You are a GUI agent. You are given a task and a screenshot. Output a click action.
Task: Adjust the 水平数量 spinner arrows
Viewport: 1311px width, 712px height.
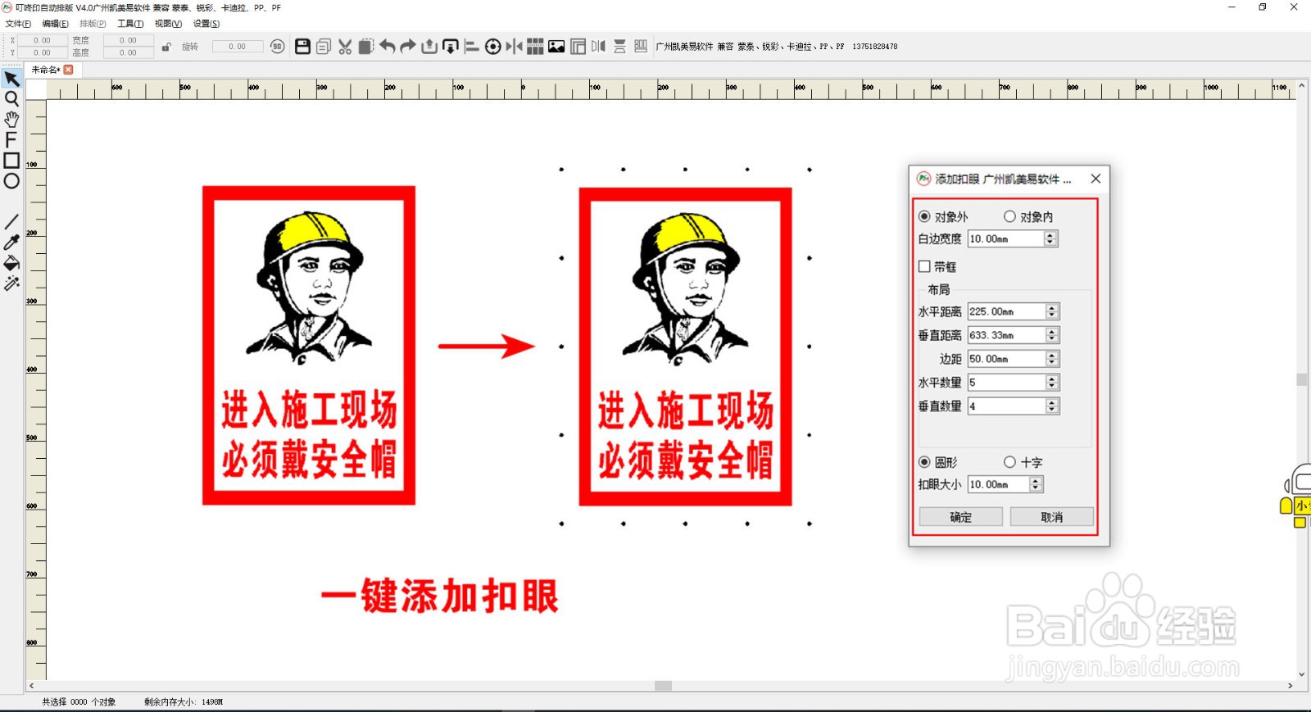click(1052, 383)
